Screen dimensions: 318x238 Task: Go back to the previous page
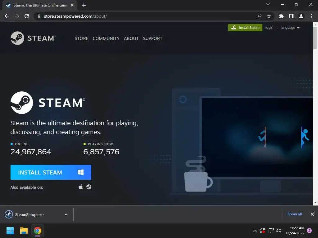click(7, 16)
